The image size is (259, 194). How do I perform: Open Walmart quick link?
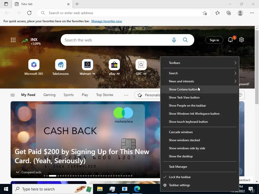(x=87, y=67)
